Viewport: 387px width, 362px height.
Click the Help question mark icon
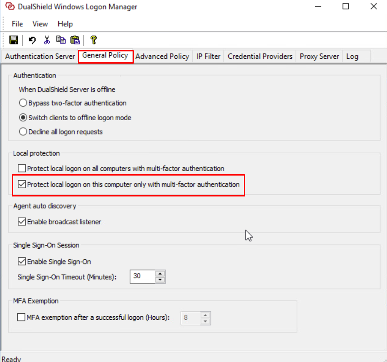[x=93, y=40]
